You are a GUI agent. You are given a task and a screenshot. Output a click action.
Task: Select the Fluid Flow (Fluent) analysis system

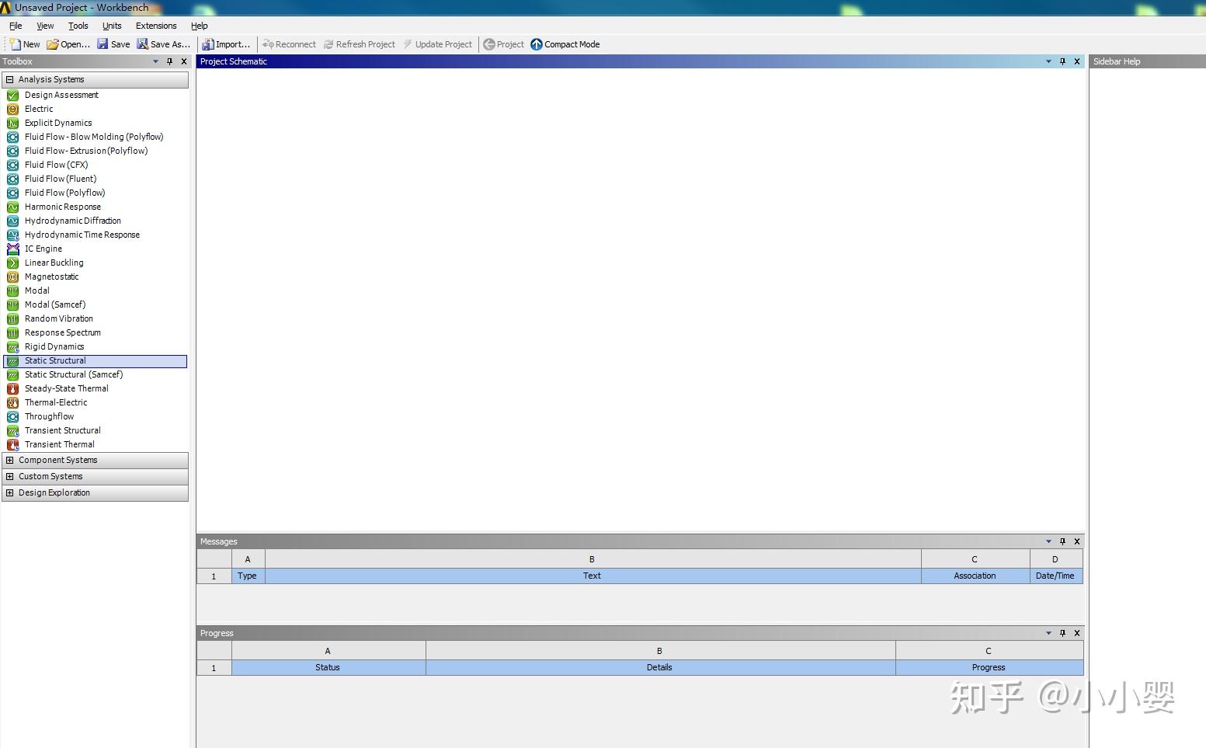pyautogui.click(x=61, y=179)
